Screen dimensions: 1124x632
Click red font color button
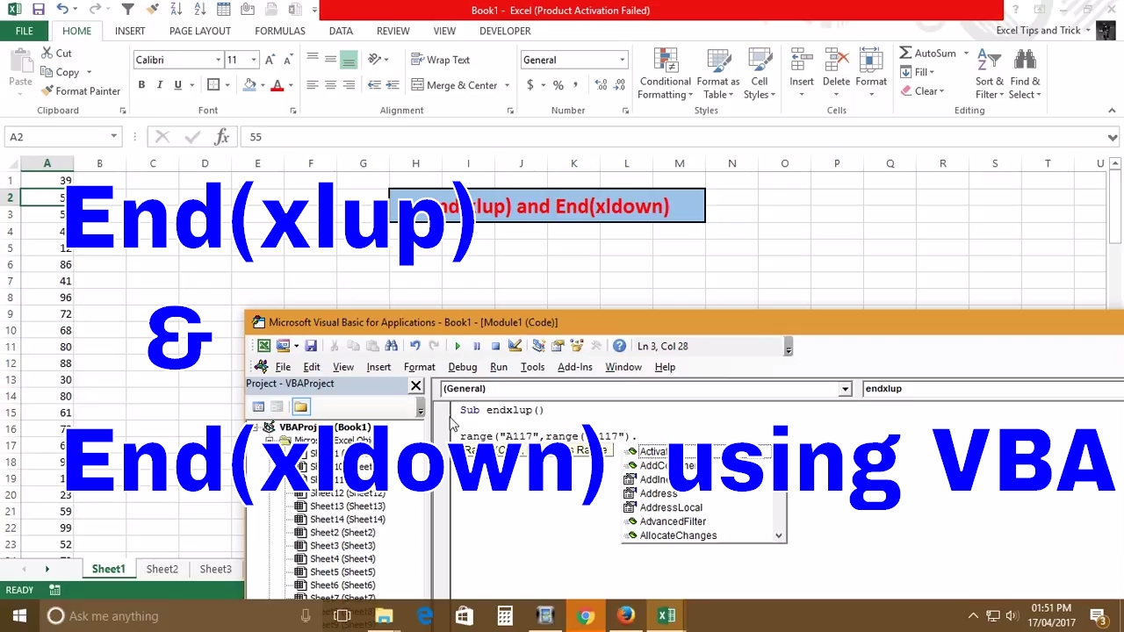tap(277, 85)
